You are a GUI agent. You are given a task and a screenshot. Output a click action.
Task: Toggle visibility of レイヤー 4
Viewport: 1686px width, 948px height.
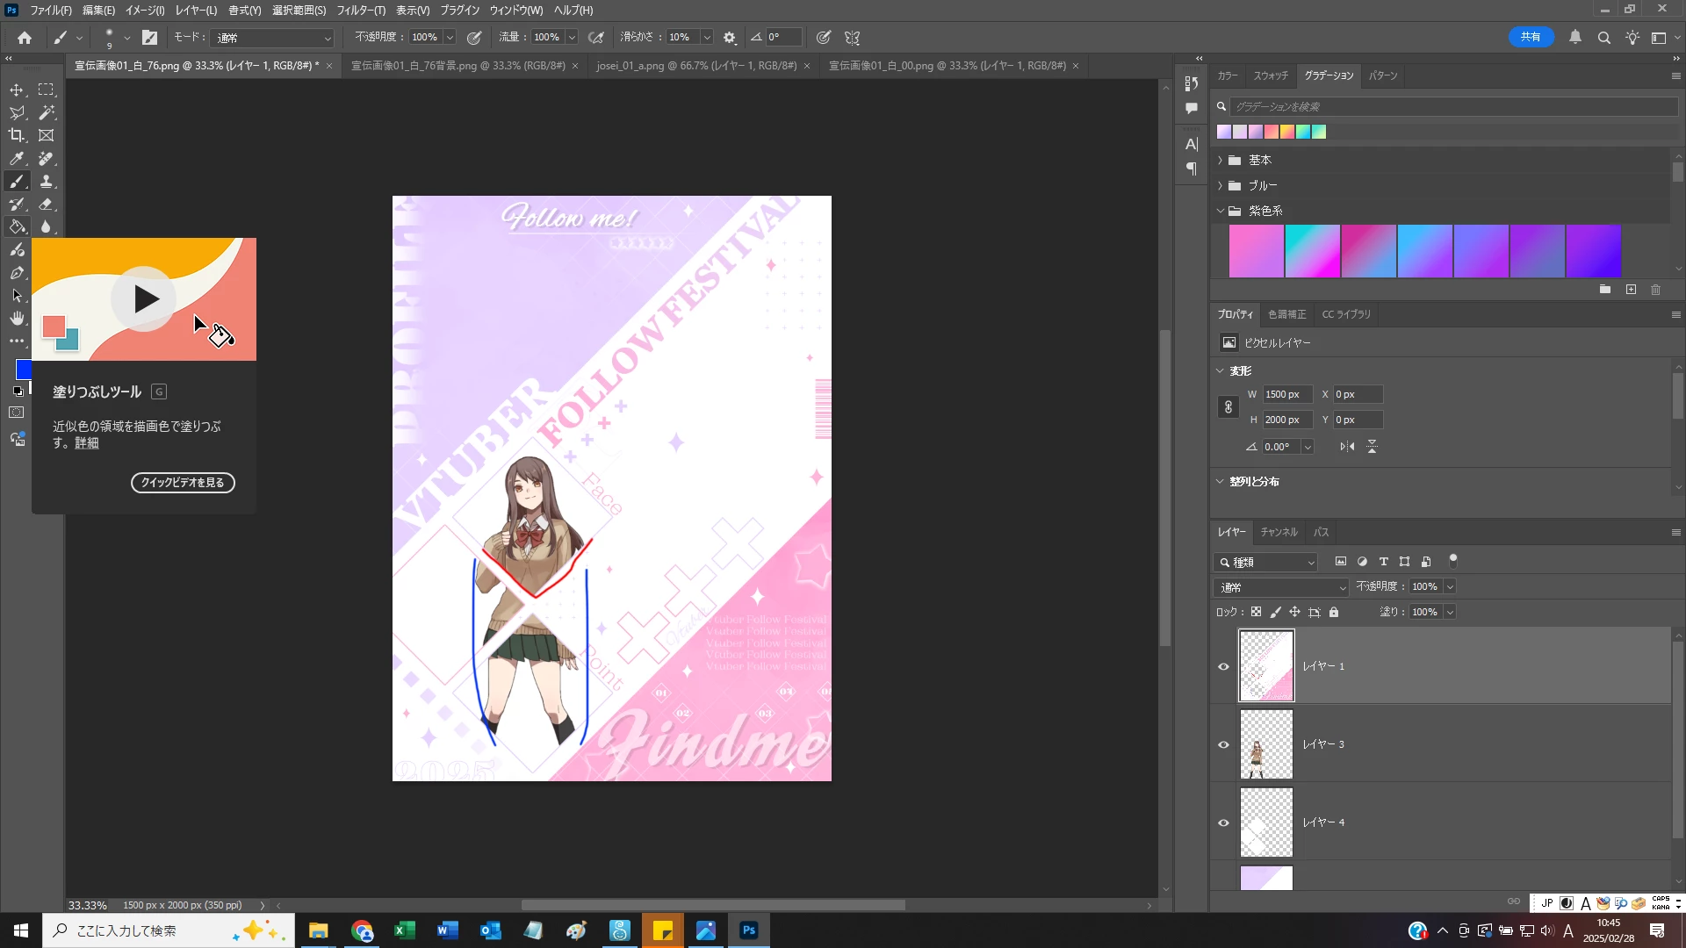tap(1223, 822)
